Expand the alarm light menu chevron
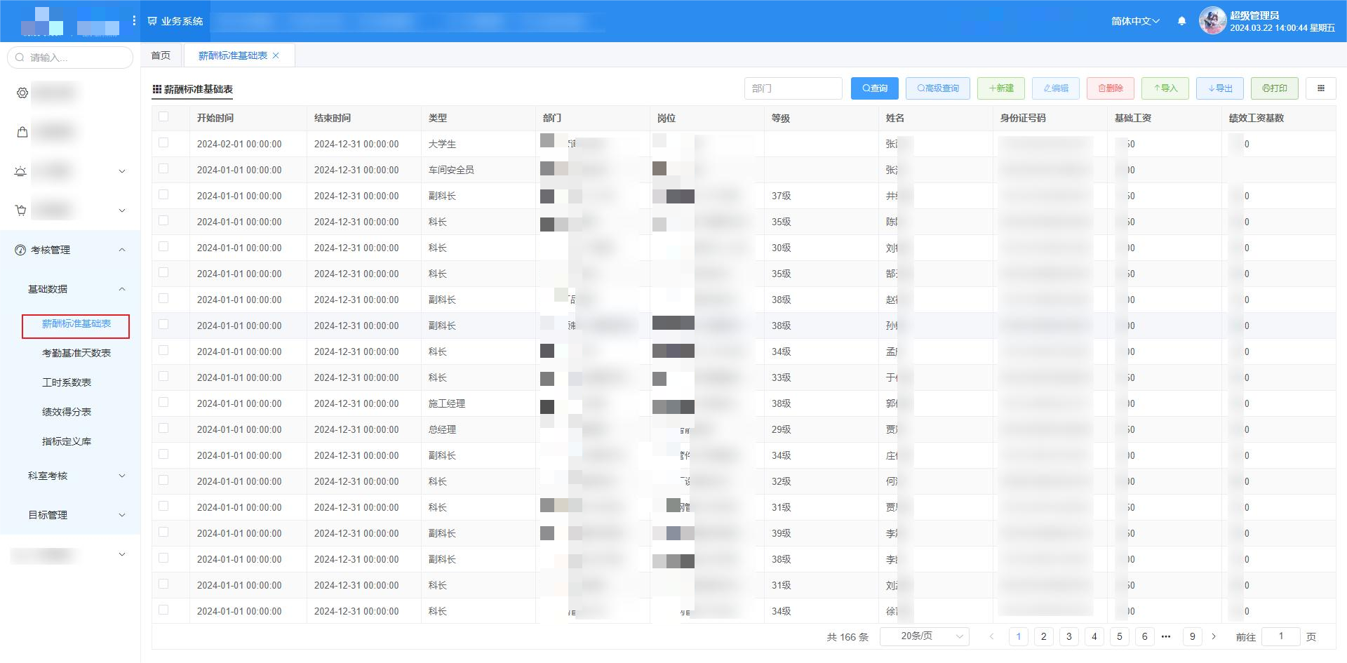The image size is (1347, 663). point(122,171)
